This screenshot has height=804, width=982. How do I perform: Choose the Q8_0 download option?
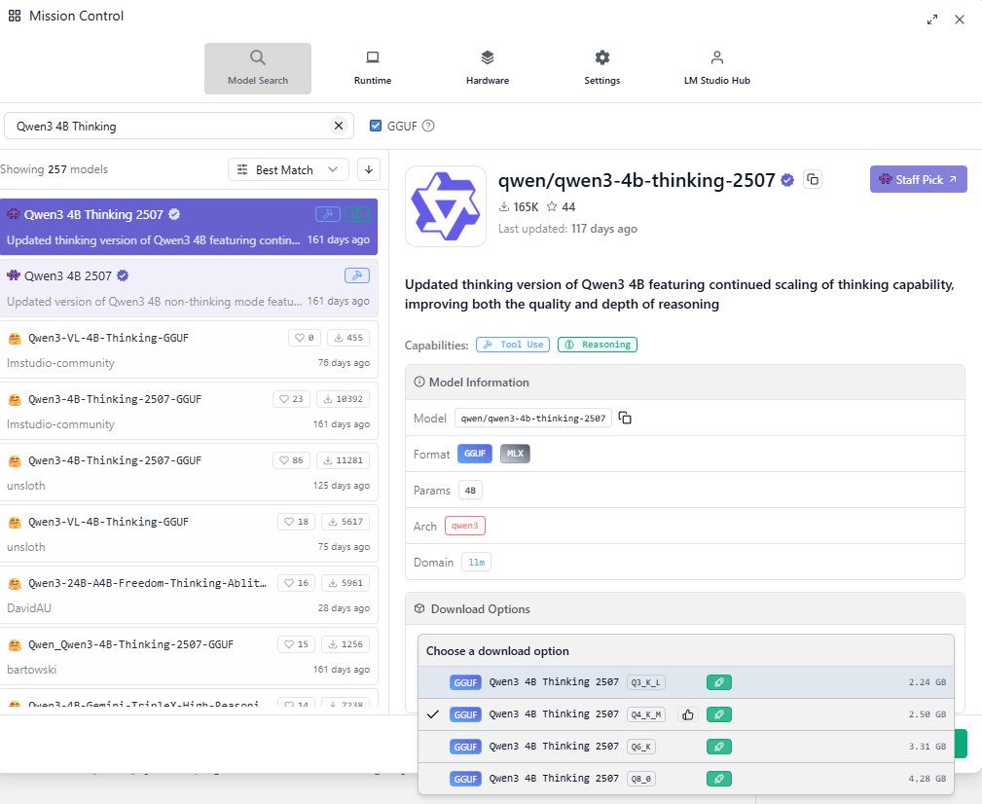pos(686,779)
